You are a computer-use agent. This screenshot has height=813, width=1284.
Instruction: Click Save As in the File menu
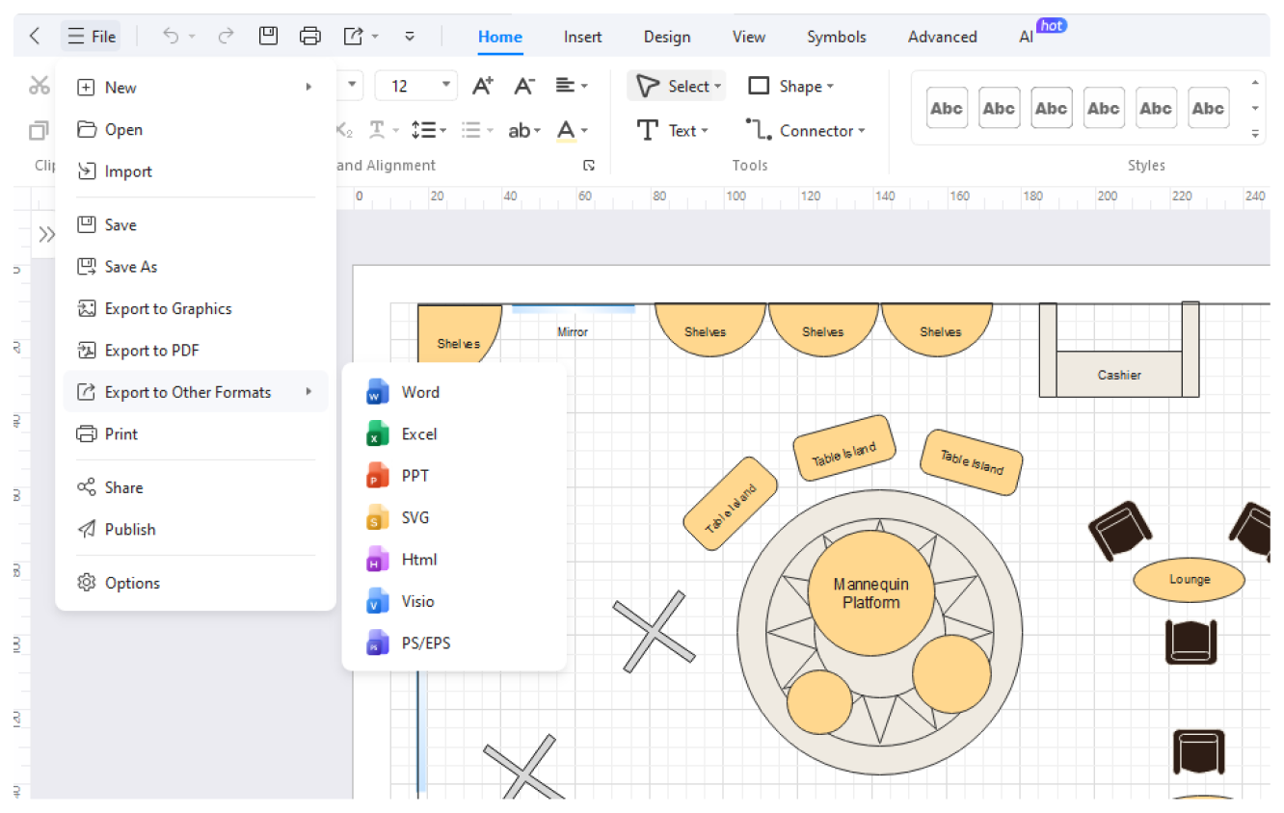(x=196, y=267)
